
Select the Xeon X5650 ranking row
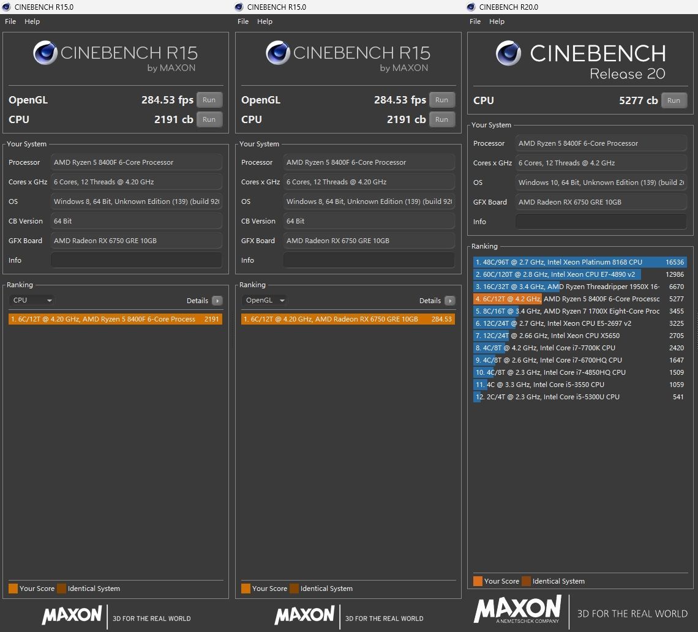(580, 336)
